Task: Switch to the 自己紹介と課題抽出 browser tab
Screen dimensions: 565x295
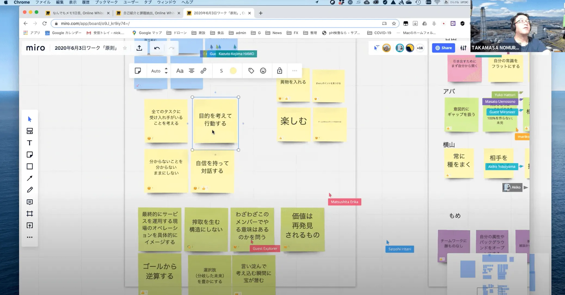Action: 149,13
